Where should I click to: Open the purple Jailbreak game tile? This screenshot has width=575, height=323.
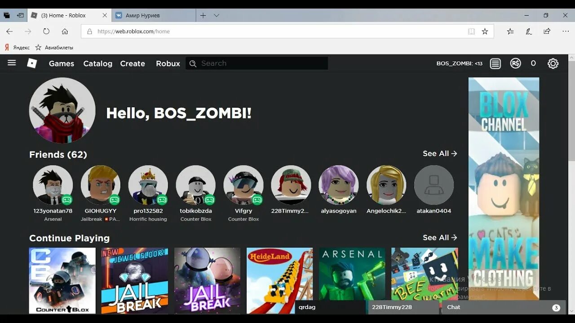pos(207,280)
